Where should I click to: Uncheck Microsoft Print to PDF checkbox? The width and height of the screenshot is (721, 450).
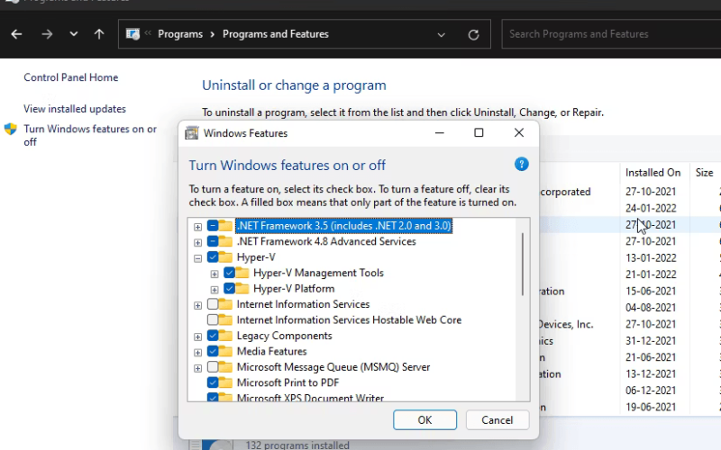[x=213, y=382]
